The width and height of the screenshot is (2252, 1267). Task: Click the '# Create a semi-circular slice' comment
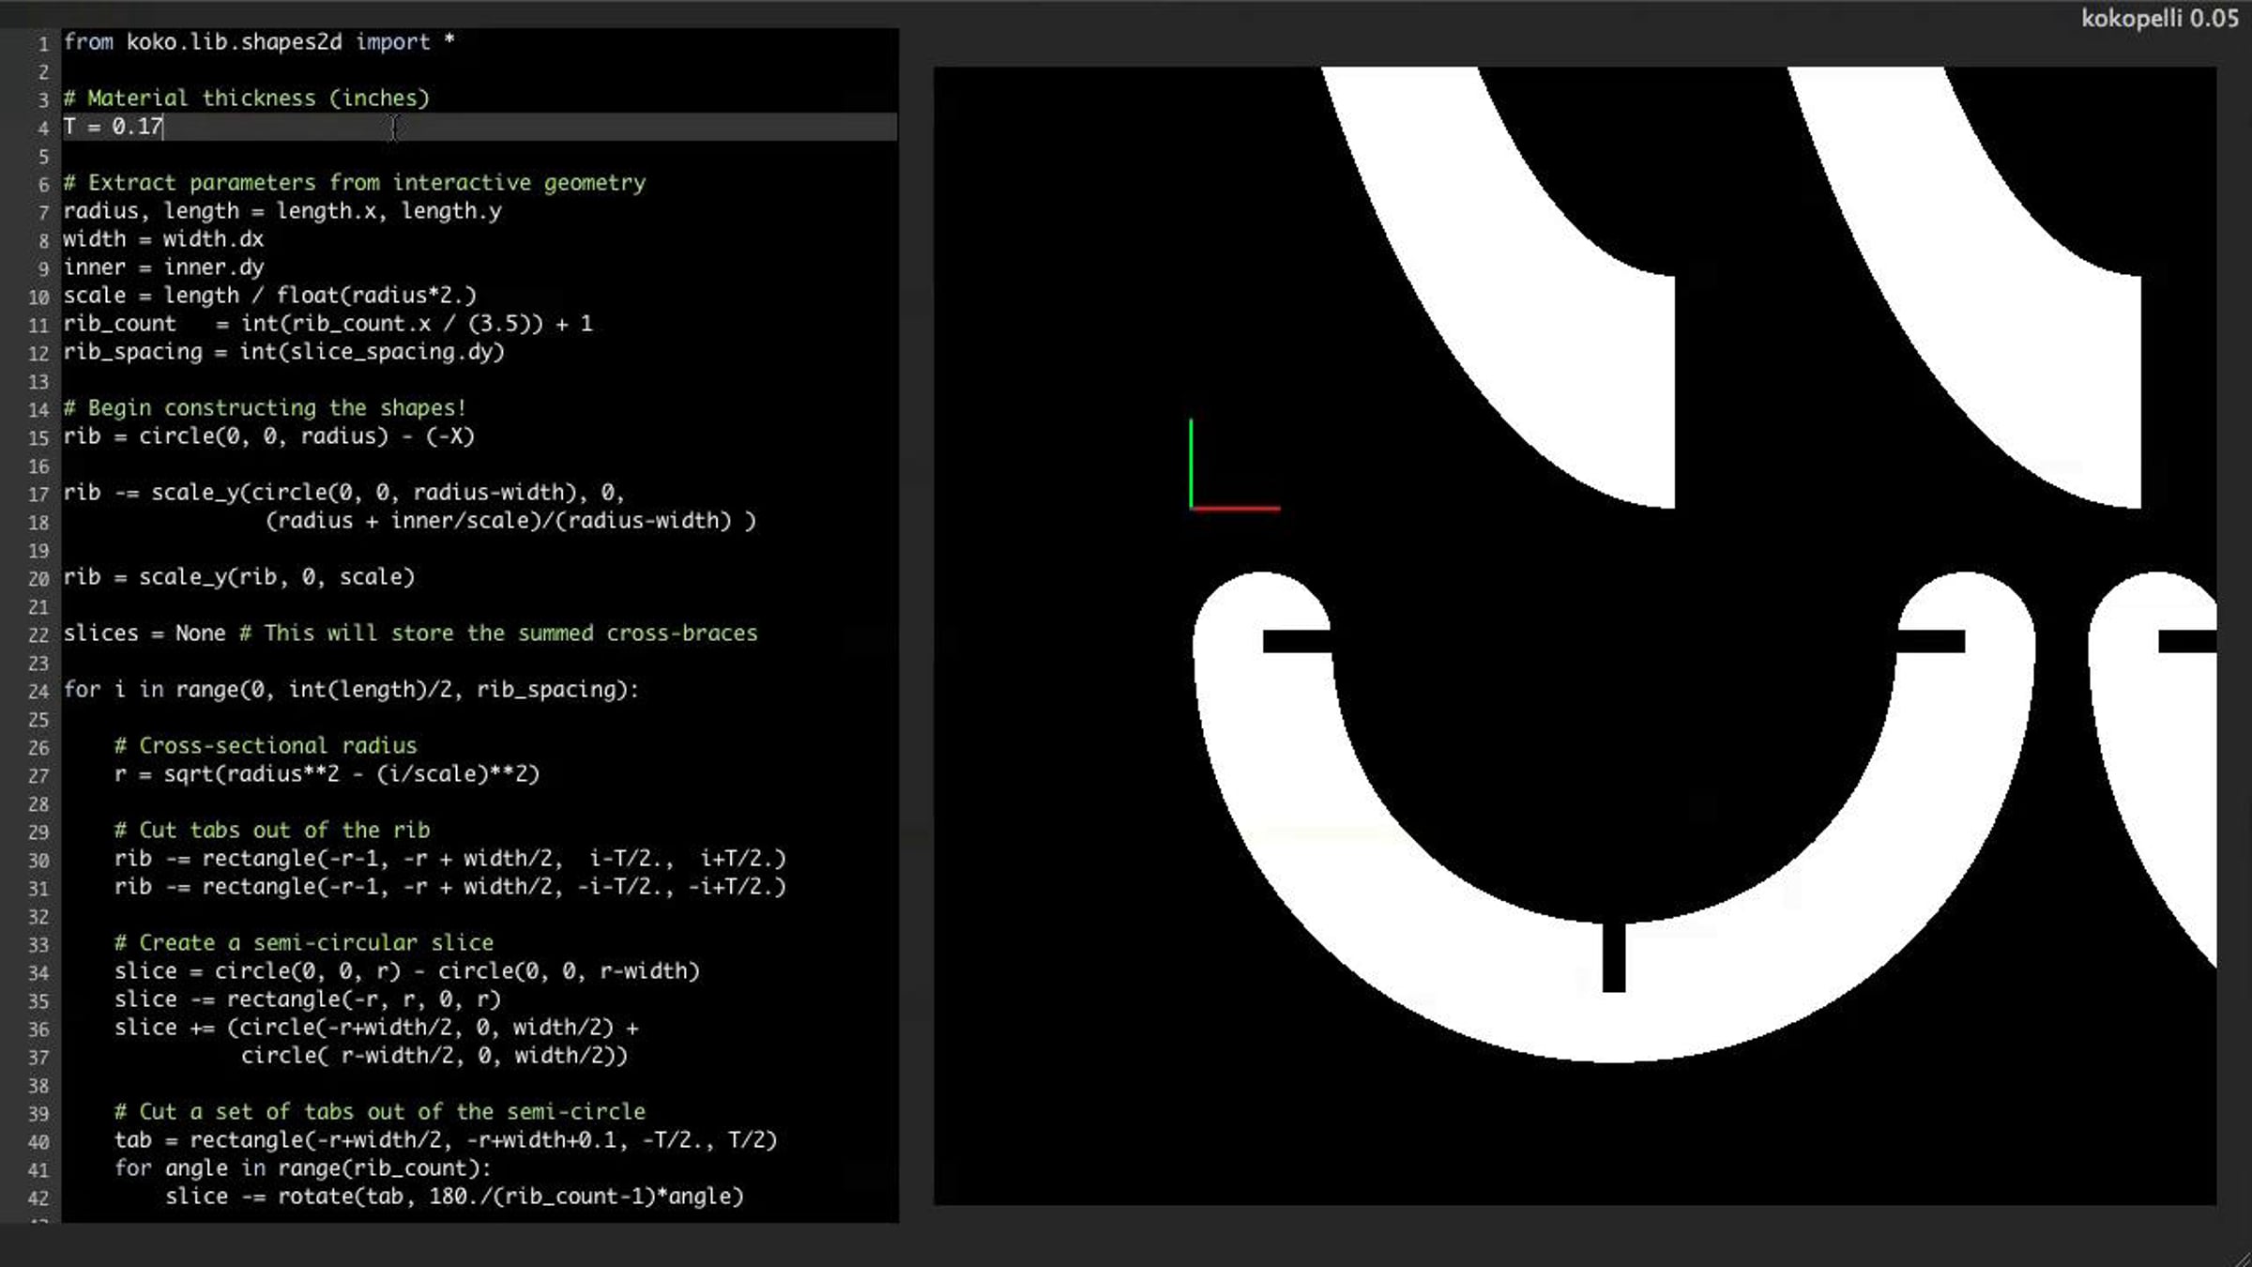coord(304,943)
